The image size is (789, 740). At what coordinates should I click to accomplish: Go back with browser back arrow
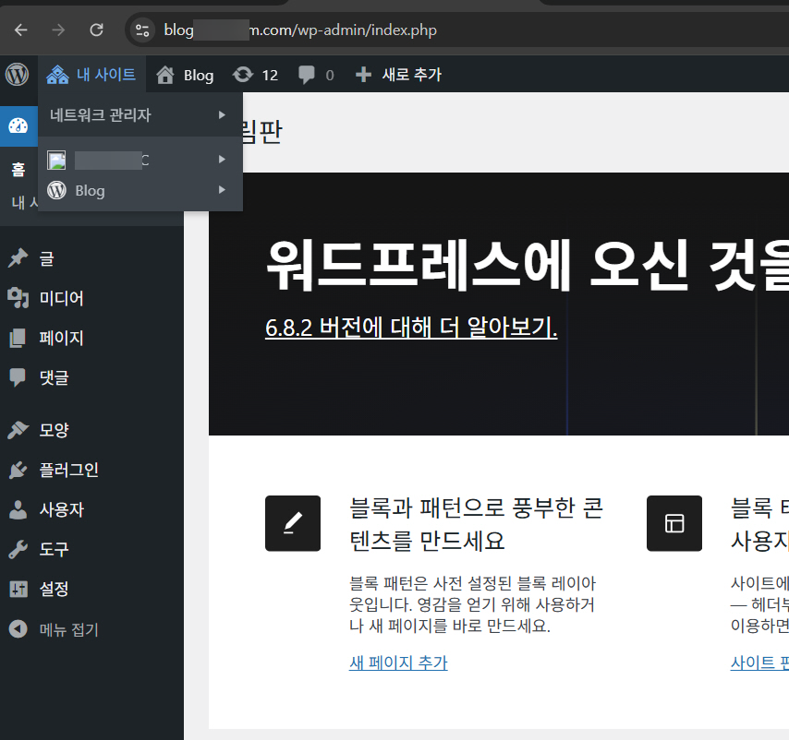point(20,30)
